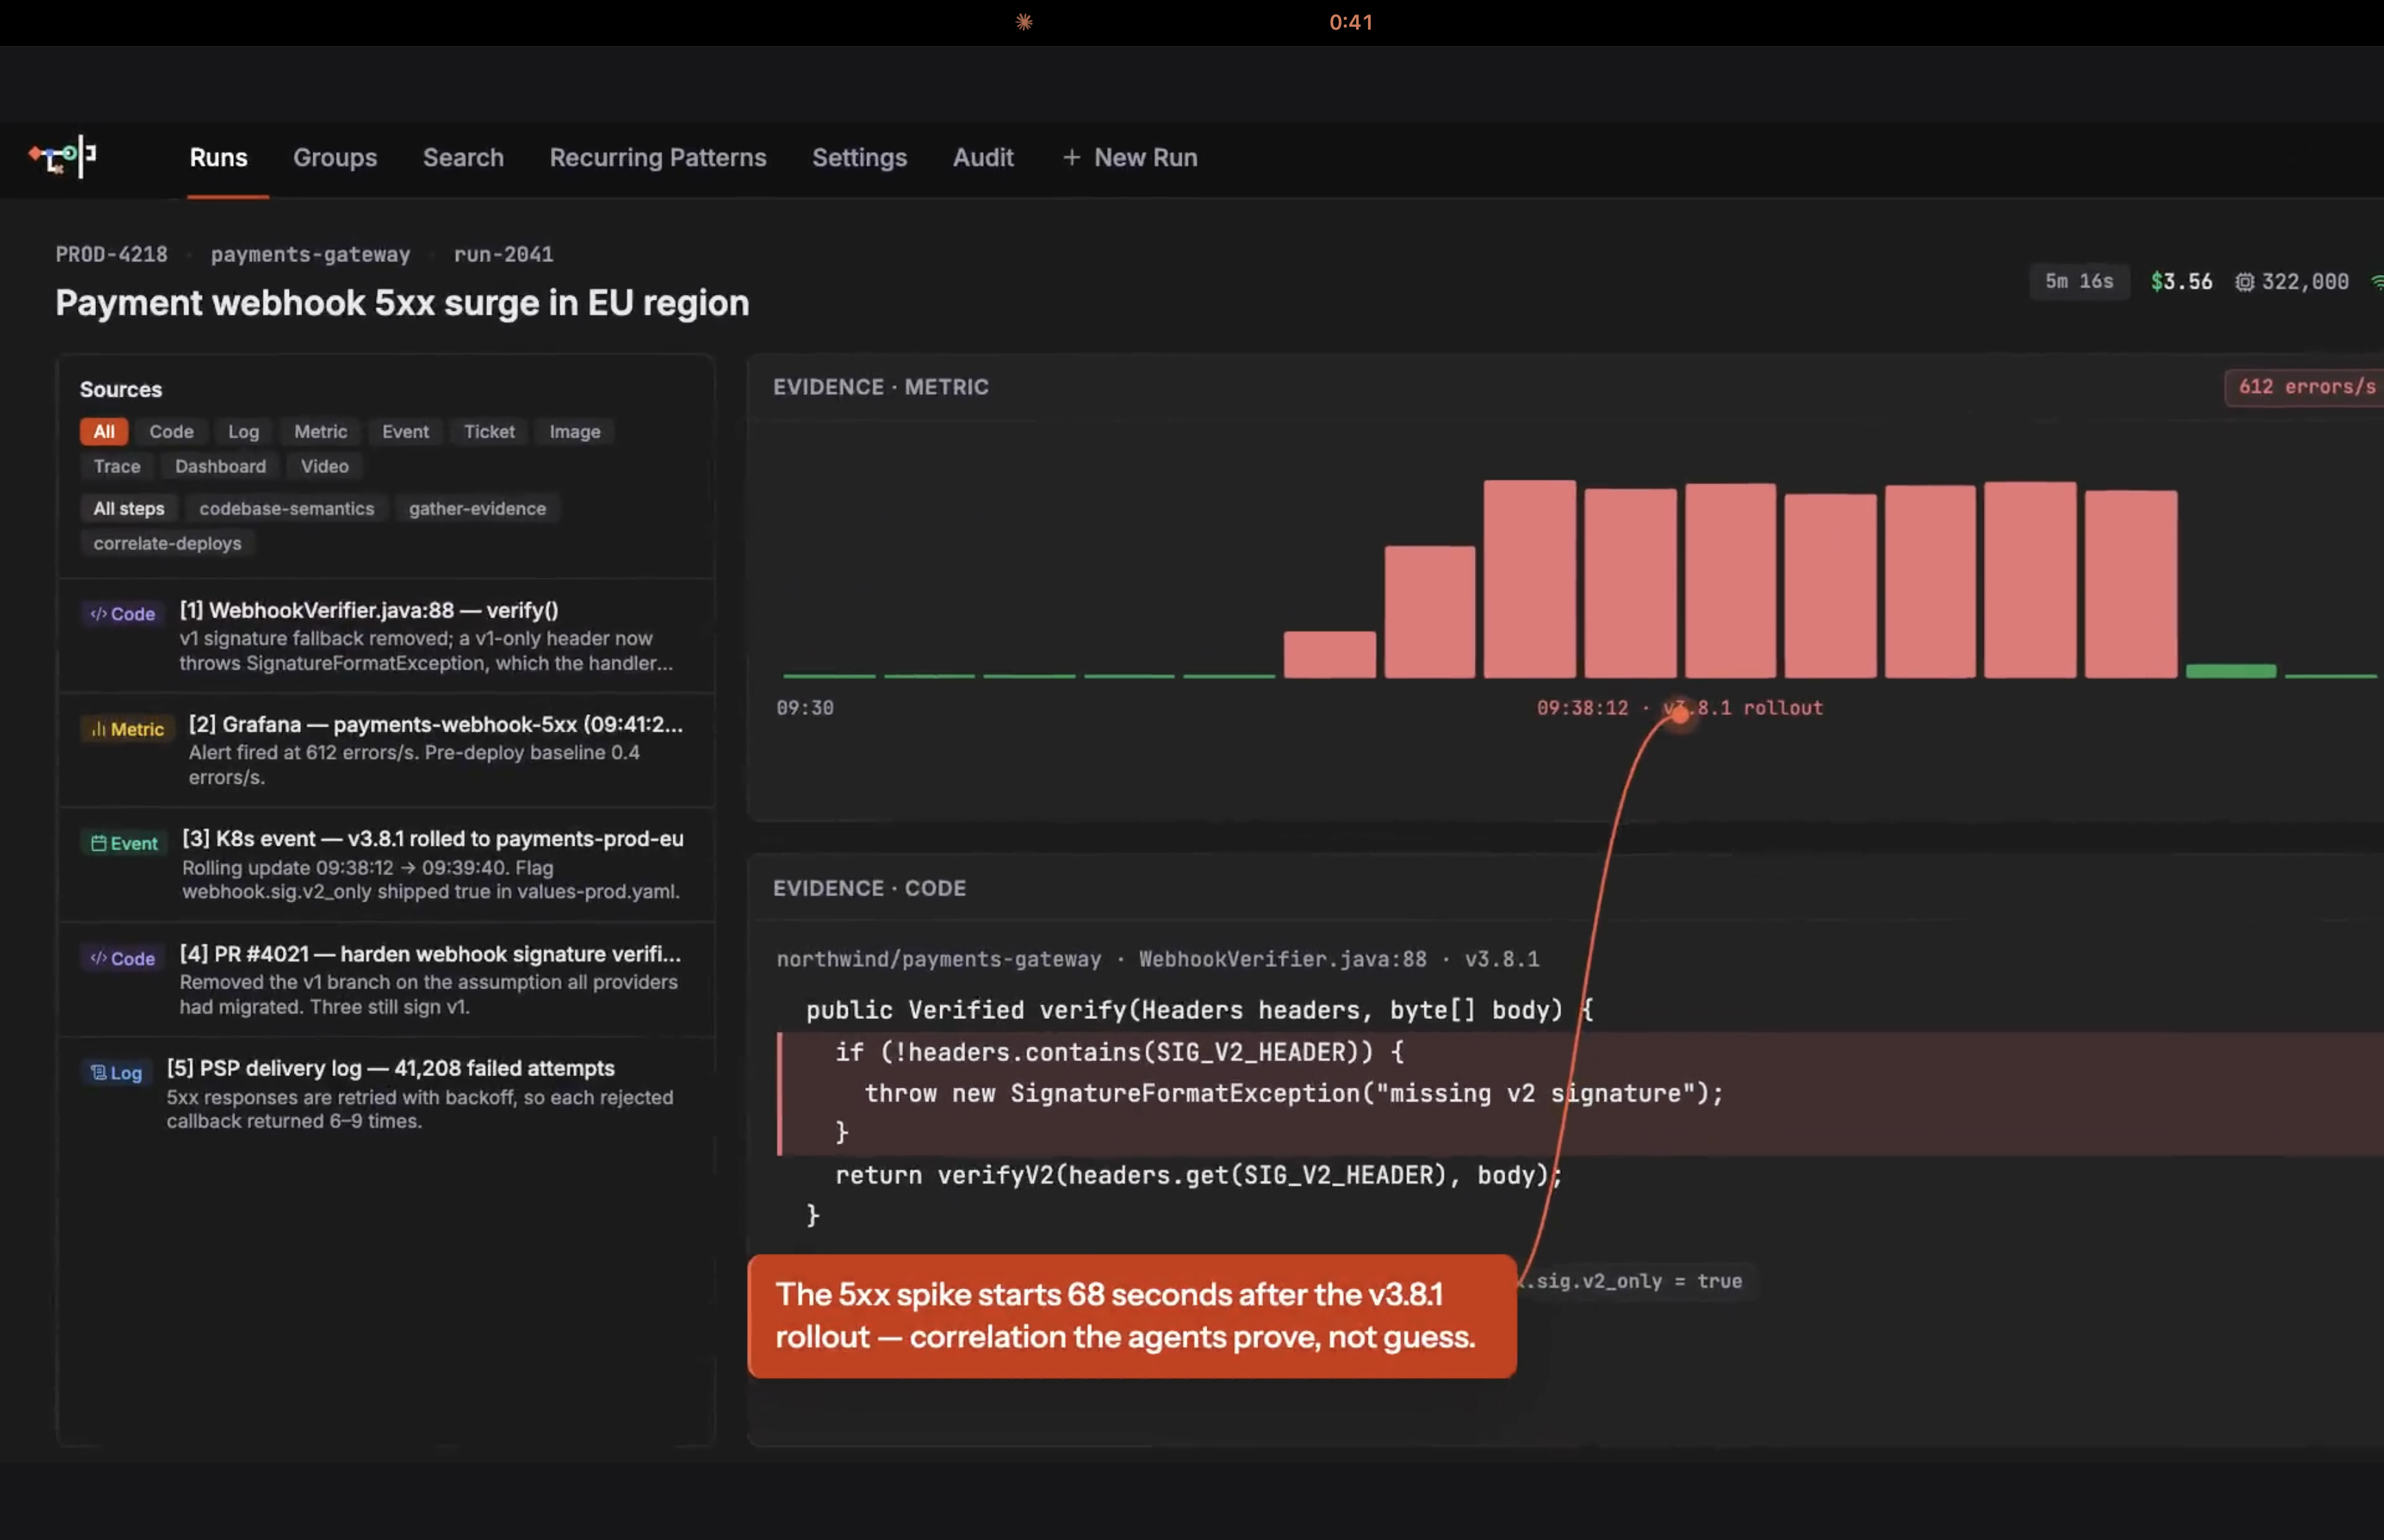Click the sig.v2_only = true flag chip
The width and height of the screenshot is (2384, 1540).
(x=1637, y=1281)
